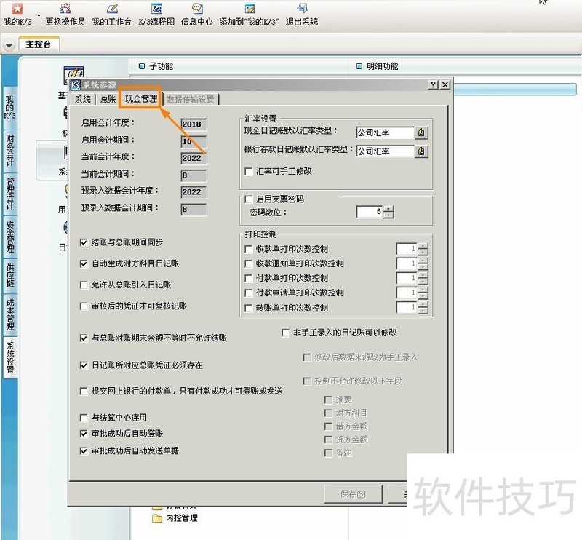Click the 主控台 main tab
The height and width of the screenshot is (540, 582).
click(39, 44)
